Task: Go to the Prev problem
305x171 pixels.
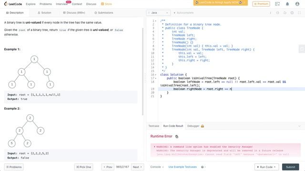Action: (x=108, y=167)
